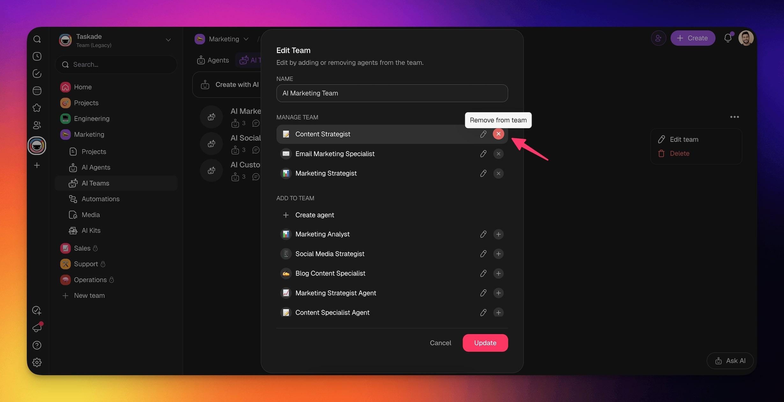
Task: Open the notifications bell
Action: pos(728,38)
